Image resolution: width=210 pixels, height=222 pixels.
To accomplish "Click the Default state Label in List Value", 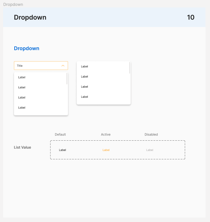I will tap(62, 150).
